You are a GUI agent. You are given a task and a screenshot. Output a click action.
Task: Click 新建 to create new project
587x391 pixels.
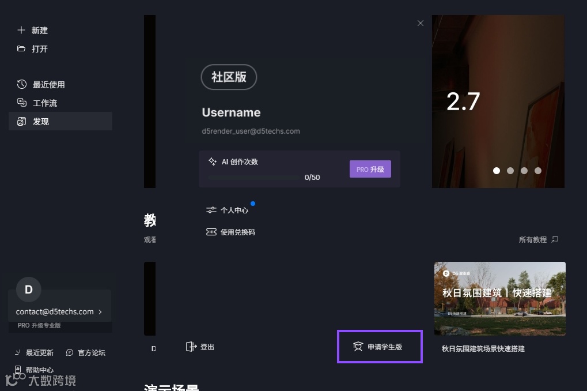pyautogui.click(x=40, y=31)
